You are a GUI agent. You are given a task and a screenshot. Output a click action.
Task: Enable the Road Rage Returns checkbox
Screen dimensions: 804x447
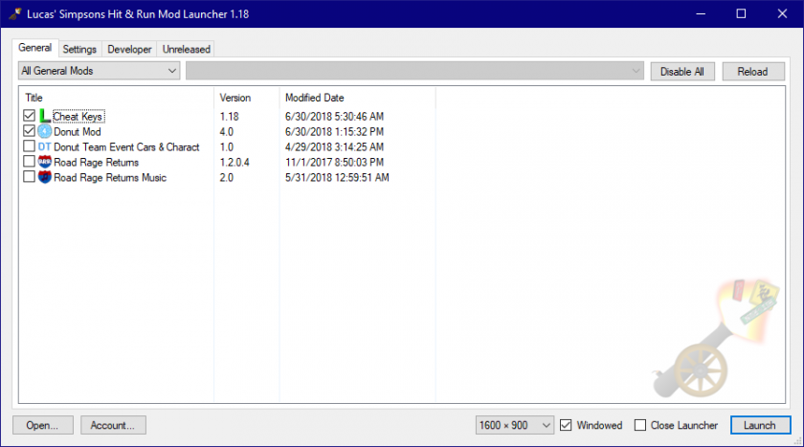tap(30, 162)
